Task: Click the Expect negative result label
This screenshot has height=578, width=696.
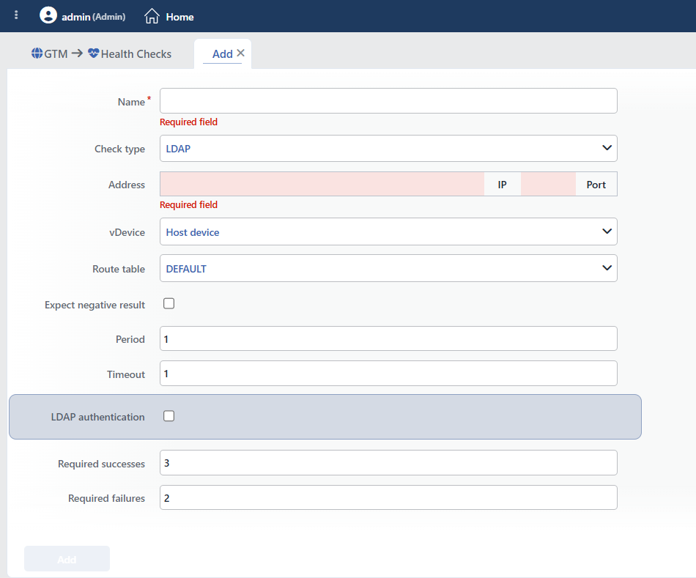Action: [95, 305]
